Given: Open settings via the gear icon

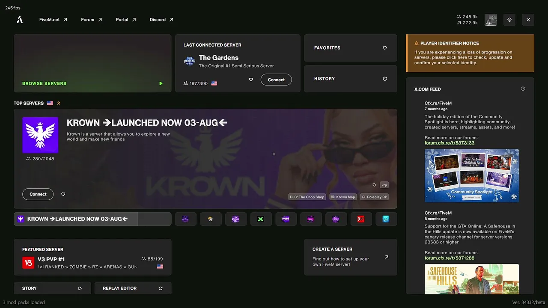Looking at the screenshot, I should coord(509,20).
